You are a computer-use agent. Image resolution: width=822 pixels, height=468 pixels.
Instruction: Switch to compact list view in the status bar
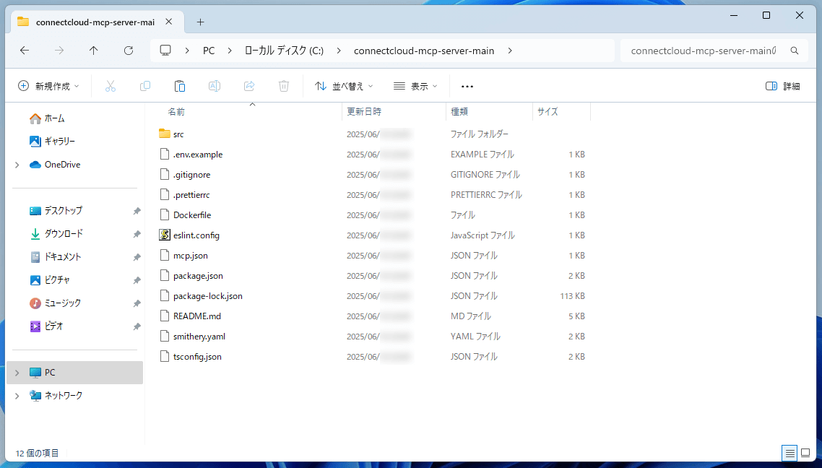pos(789,453)
